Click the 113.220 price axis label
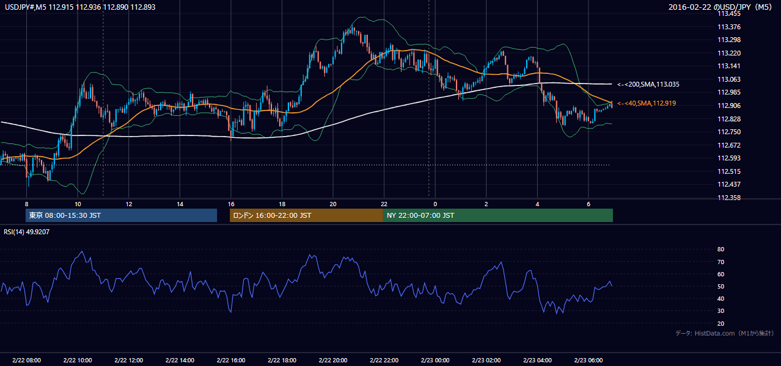Viewport: 781px width, 366px height. coord(728,53)
